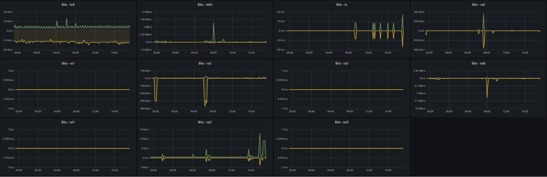The image size is (547, 177).
Task: Click the 16:00 time label in lo panel
Action: coord(388,53)
